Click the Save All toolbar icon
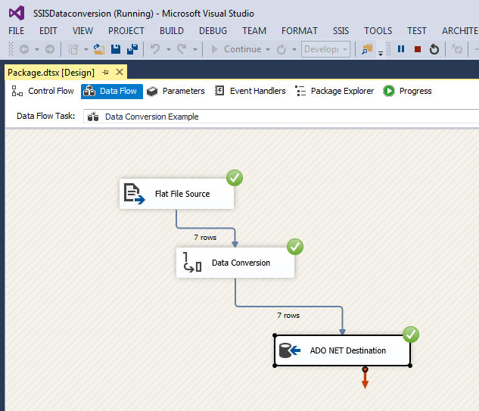 (132, 49)
